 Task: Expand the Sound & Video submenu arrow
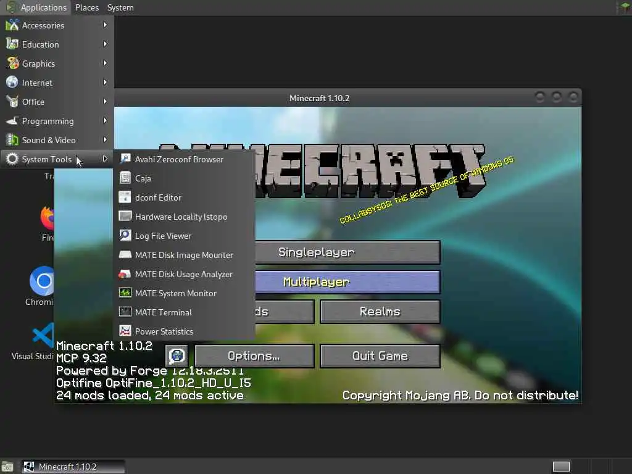tap(105, 140)
